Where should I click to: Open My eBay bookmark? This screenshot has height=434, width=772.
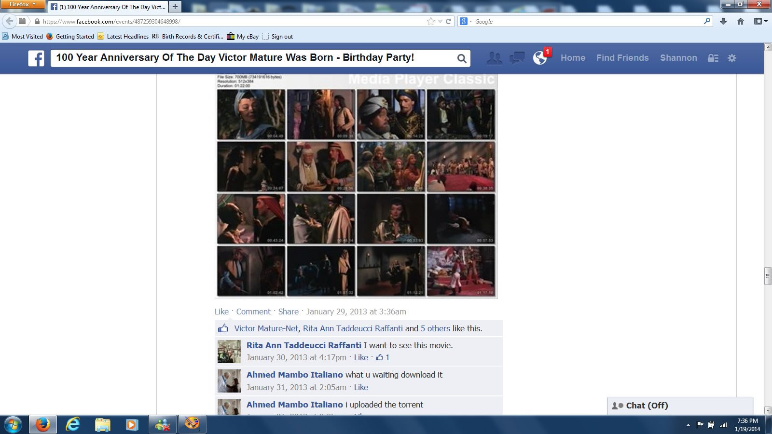[x=243, y=36]
